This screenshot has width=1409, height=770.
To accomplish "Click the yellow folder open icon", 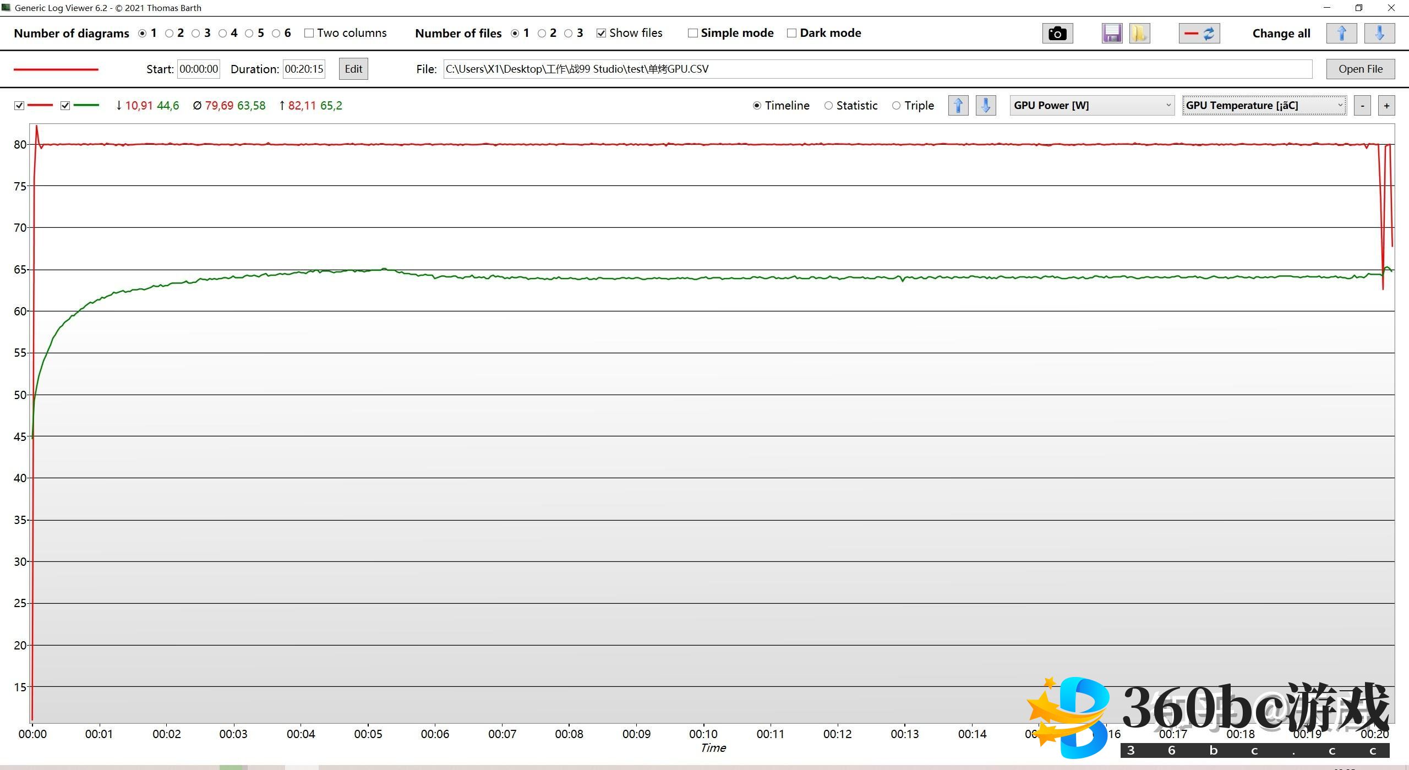I will [x=1139, y=34].
